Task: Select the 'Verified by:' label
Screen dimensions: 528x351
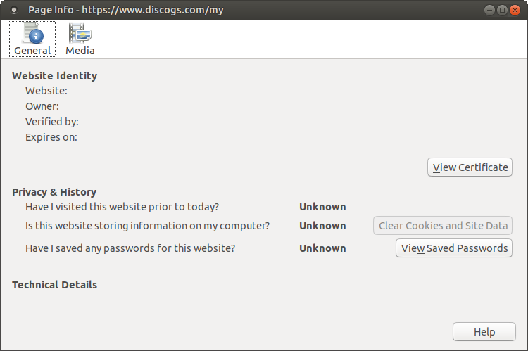Action: (52, 122)
